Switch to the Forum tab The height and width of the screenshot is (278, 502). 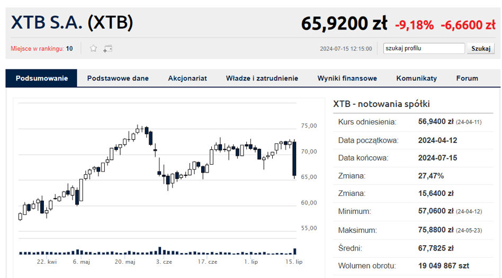(467, 78)
